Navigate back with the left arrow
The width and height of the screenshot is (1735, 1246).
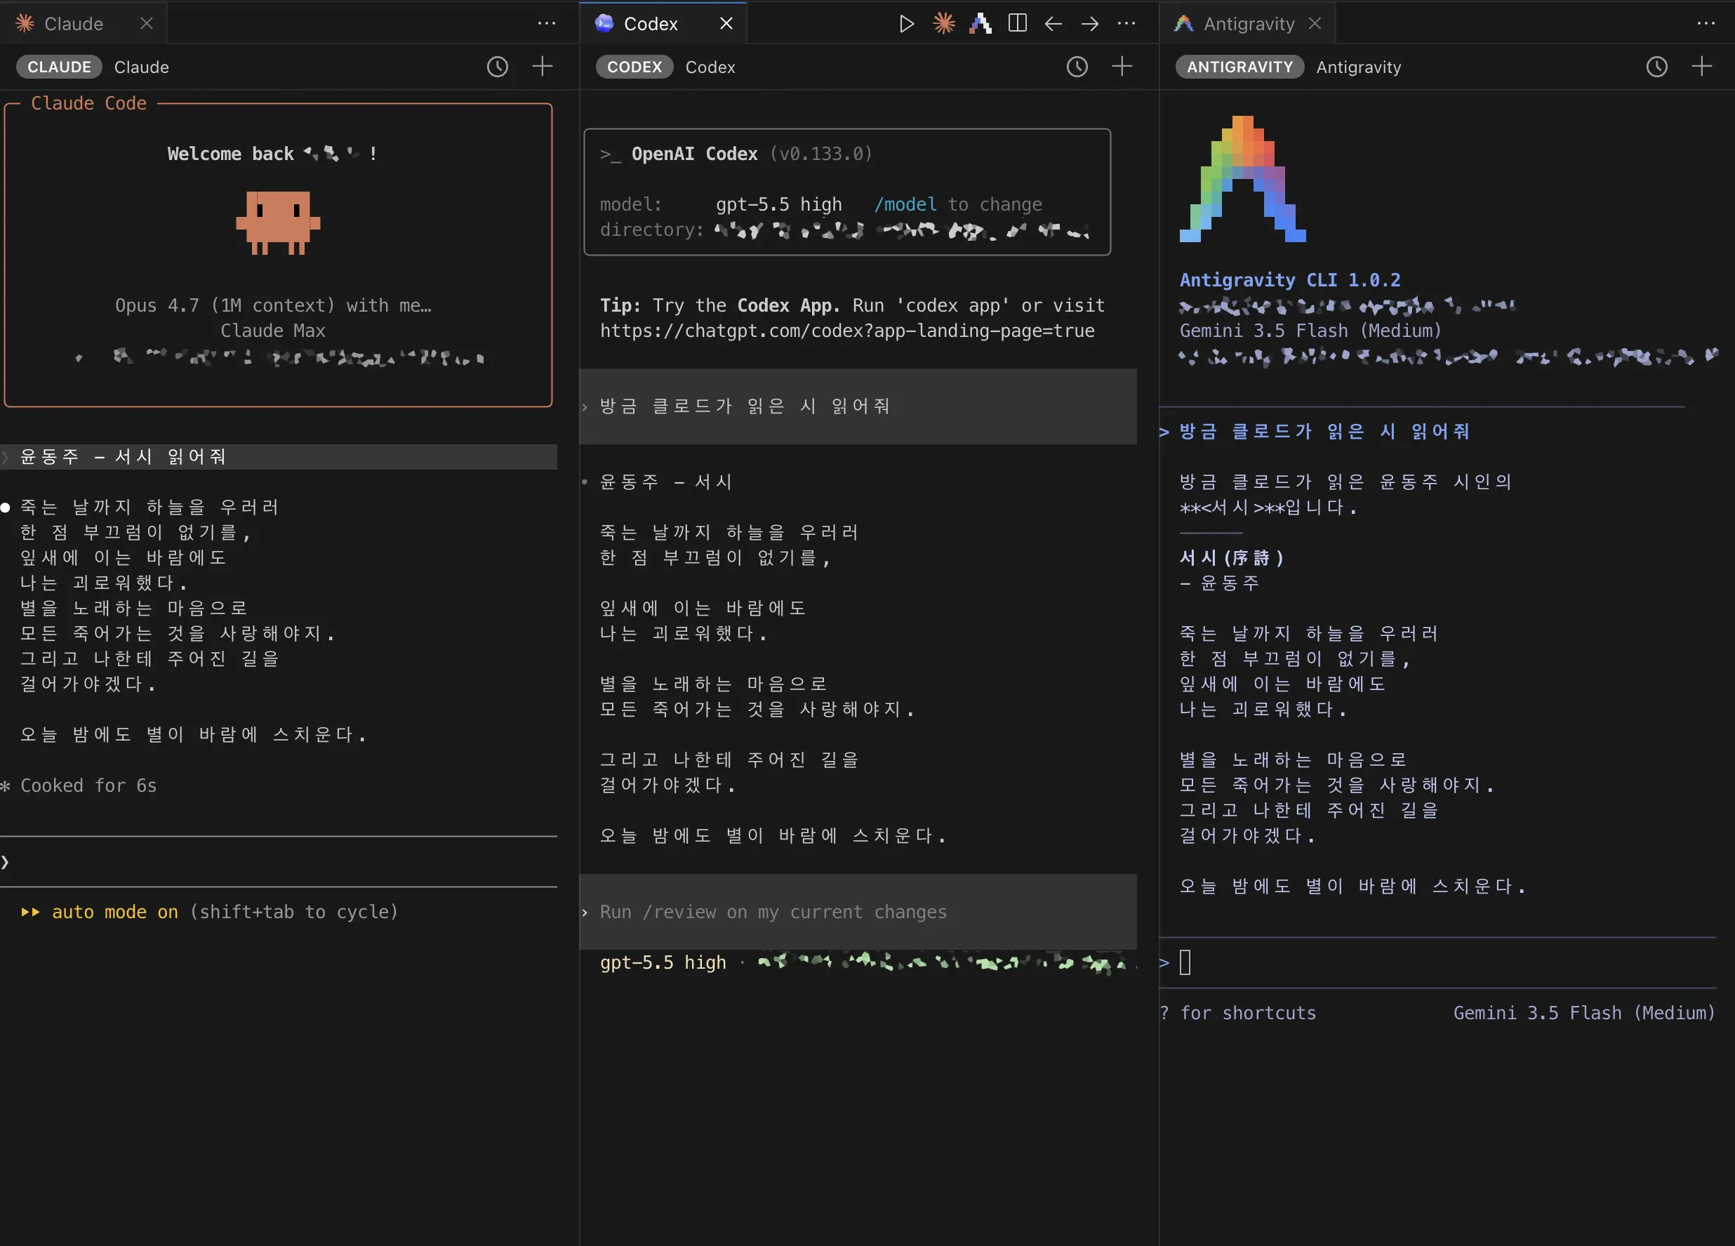click(1053, 24)
